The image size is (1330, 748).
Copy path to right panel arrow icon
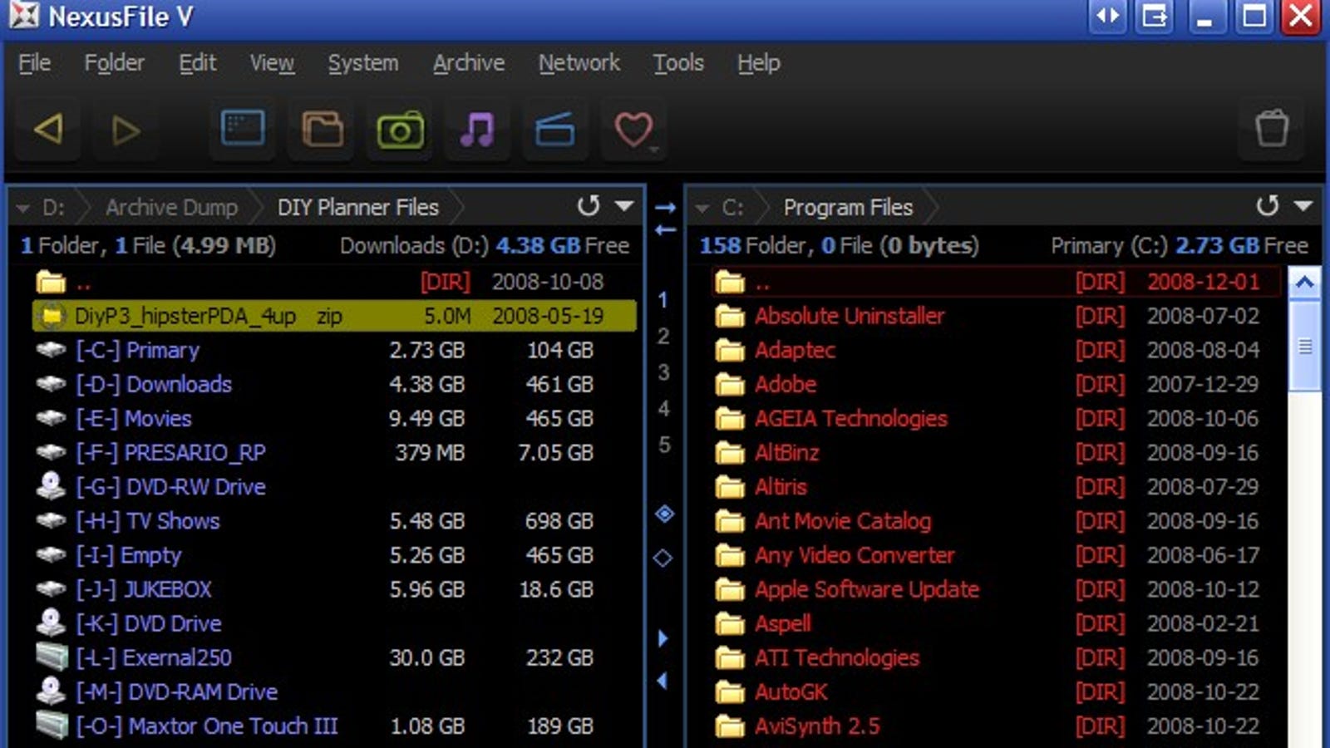[665, 207]
